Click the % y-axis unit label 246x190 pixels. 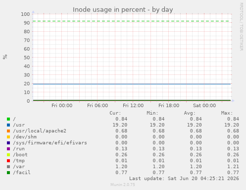[x=5, y=57]
